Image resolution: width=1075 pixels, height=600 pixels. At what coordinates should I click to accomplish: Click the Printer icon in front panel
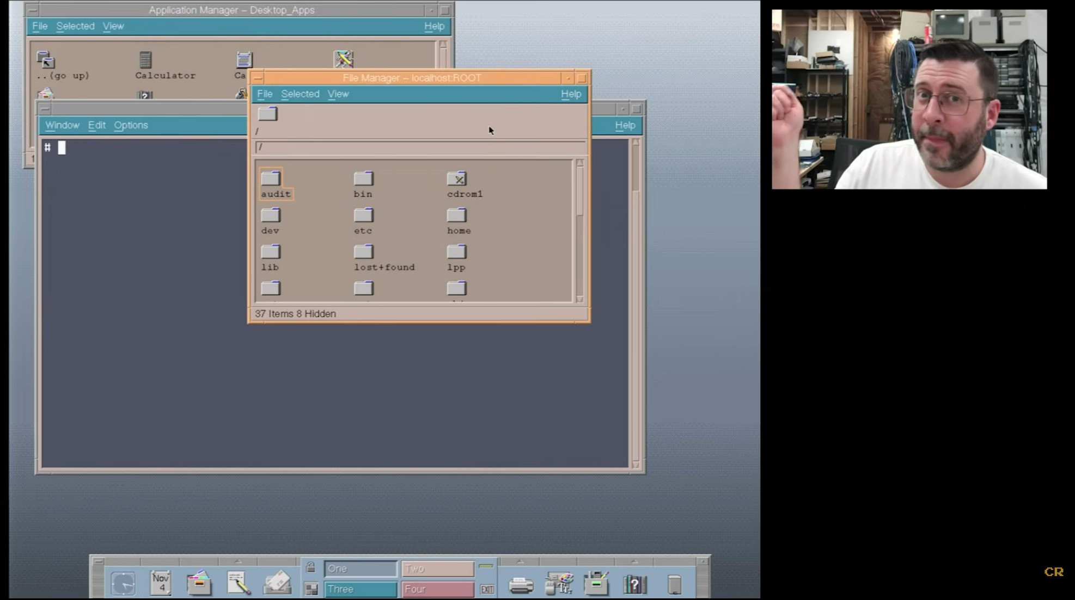[521, 585]
